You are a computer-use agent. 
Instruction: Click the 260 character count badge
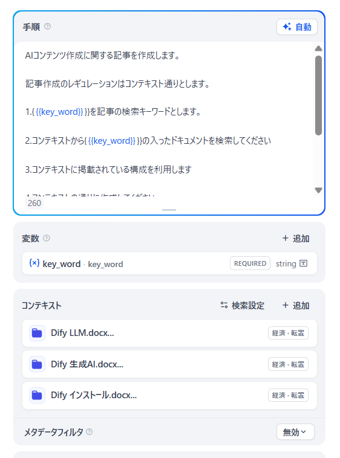point(34,203)
